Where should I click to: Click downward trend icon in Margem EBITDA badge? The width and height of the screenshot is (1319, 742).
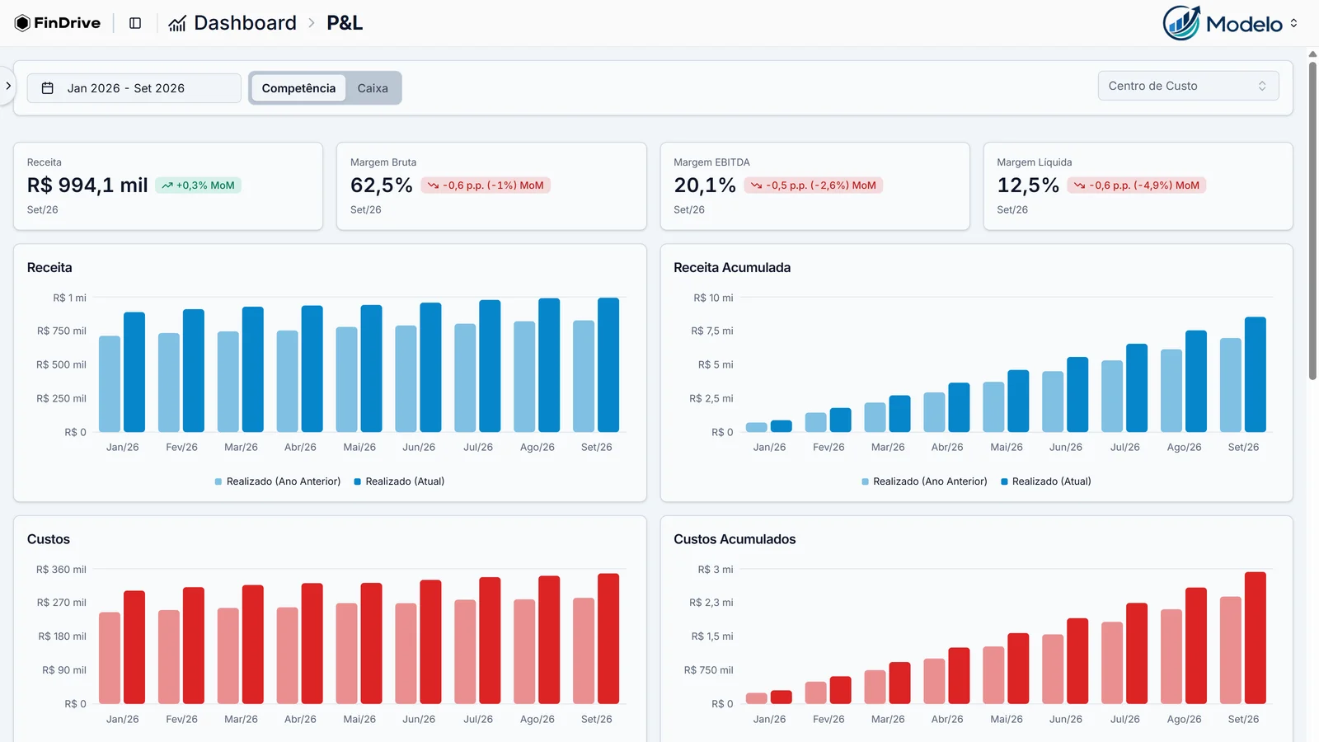(x=756, y=185)
